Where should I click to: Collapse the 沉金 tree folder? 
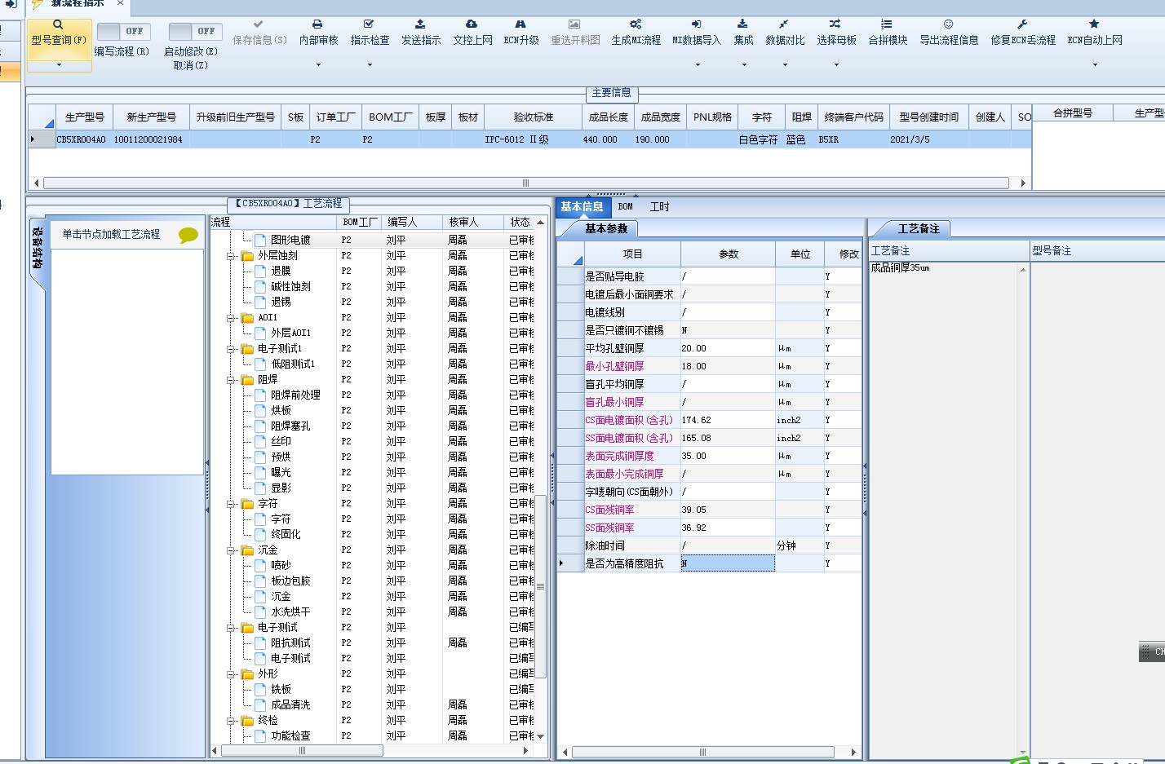231,550
